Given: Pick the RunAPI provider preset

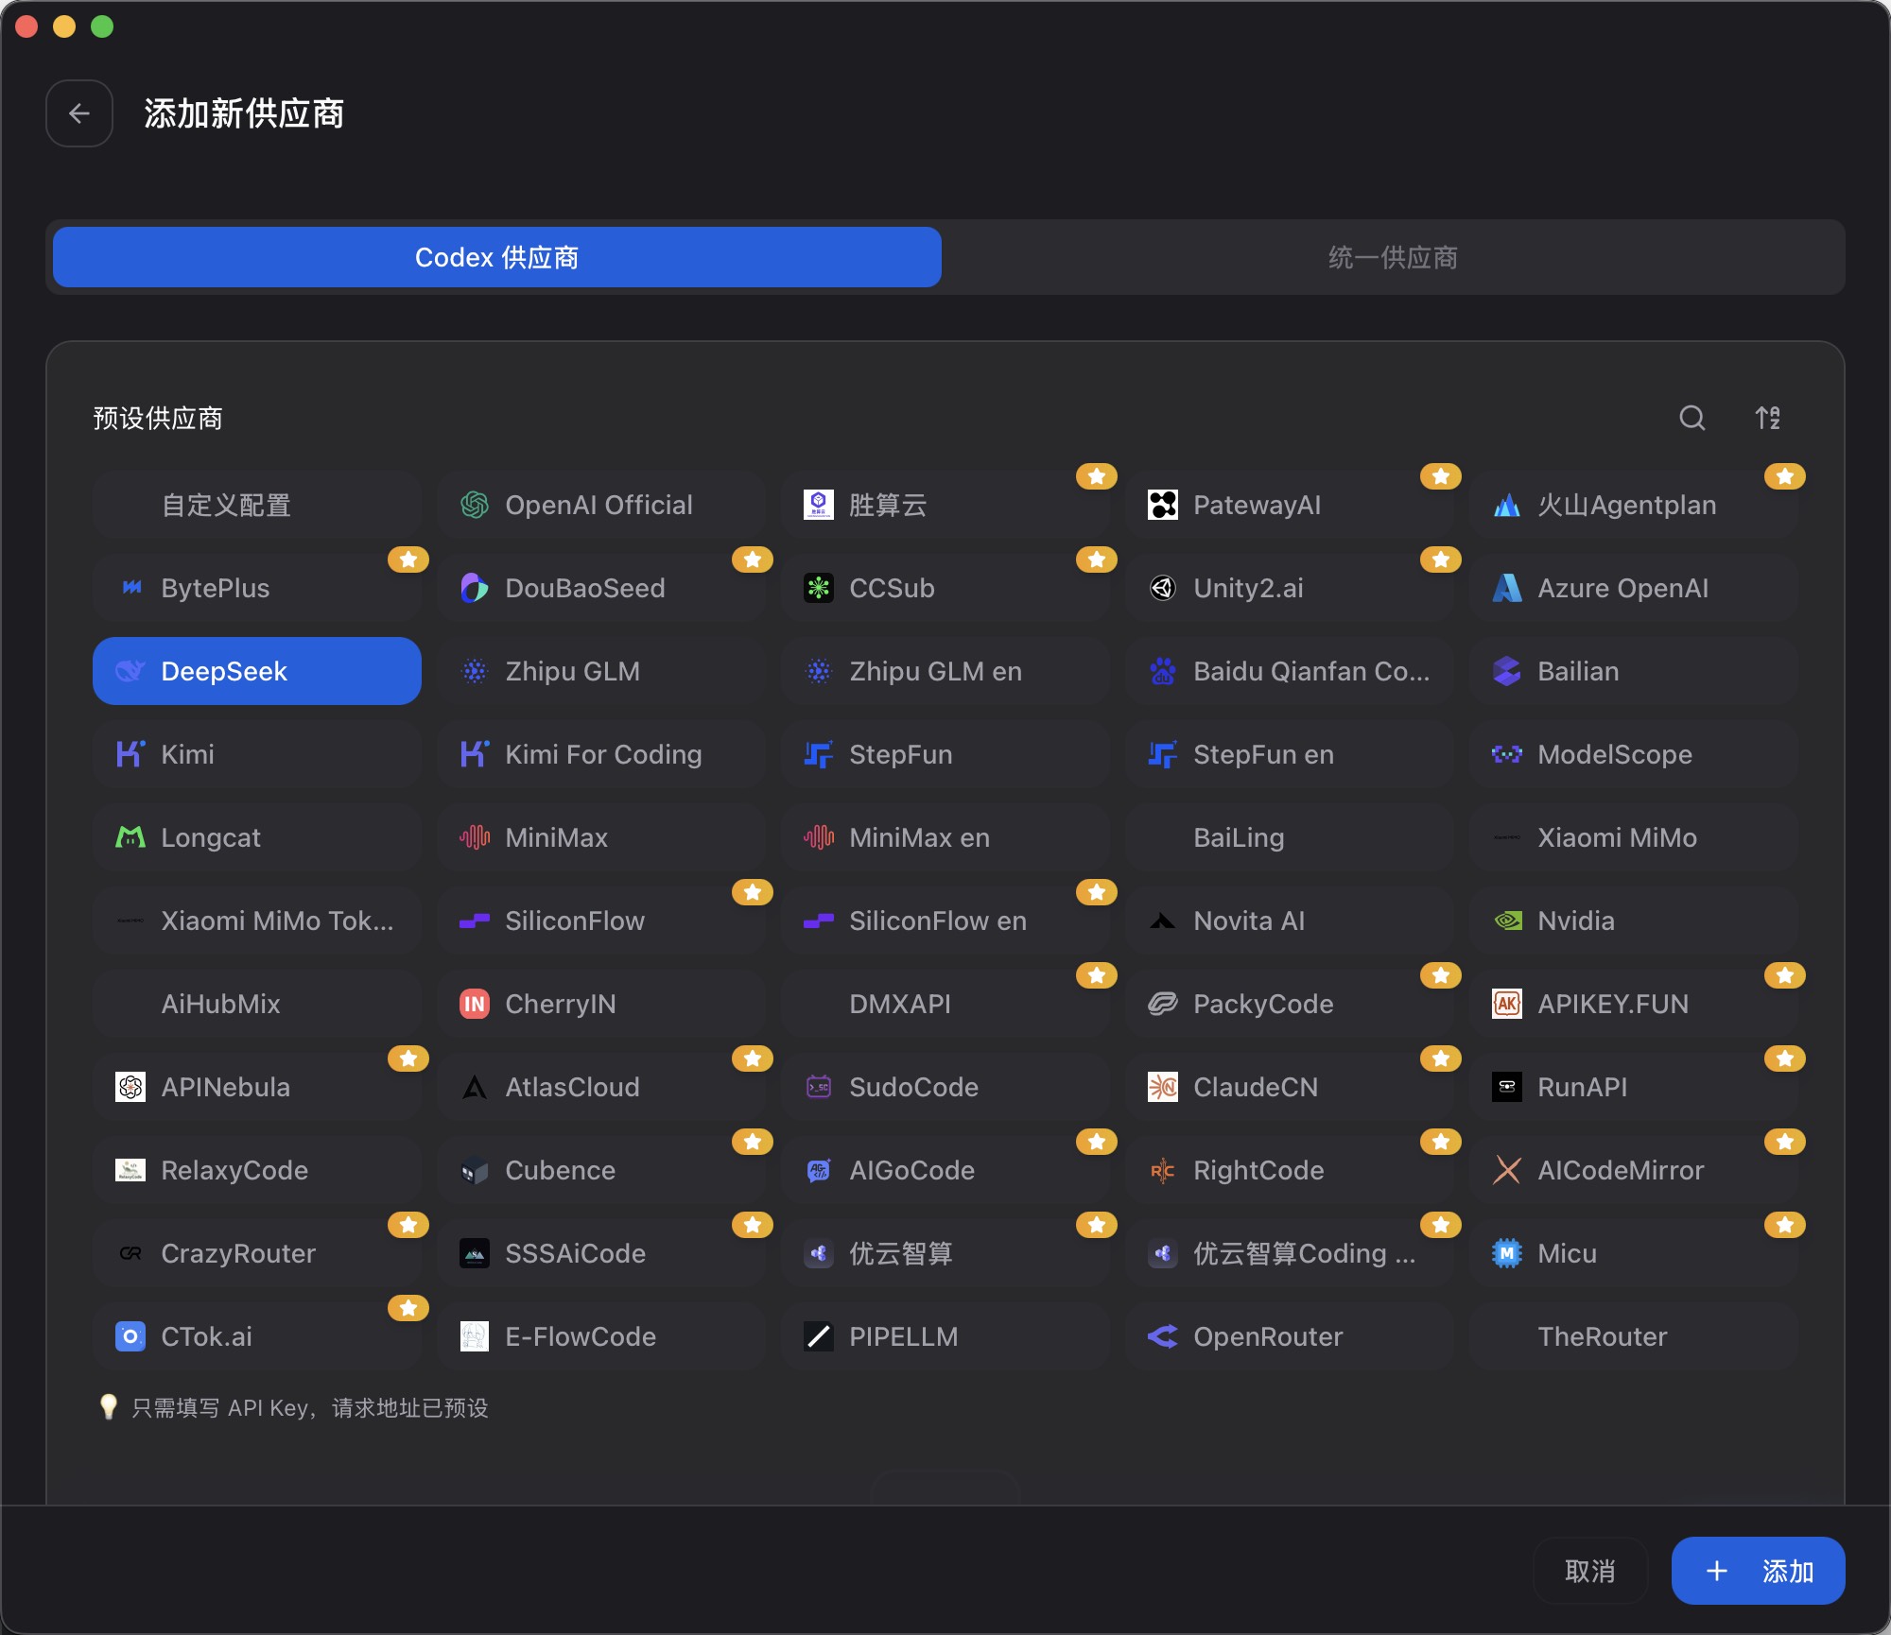Looking at the screenshot, I should tap(1634, 1087).
